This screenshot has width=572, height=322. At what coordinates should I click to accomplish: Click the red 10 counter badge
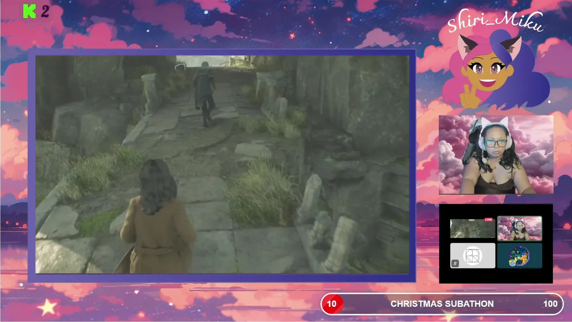coord(332,304)
